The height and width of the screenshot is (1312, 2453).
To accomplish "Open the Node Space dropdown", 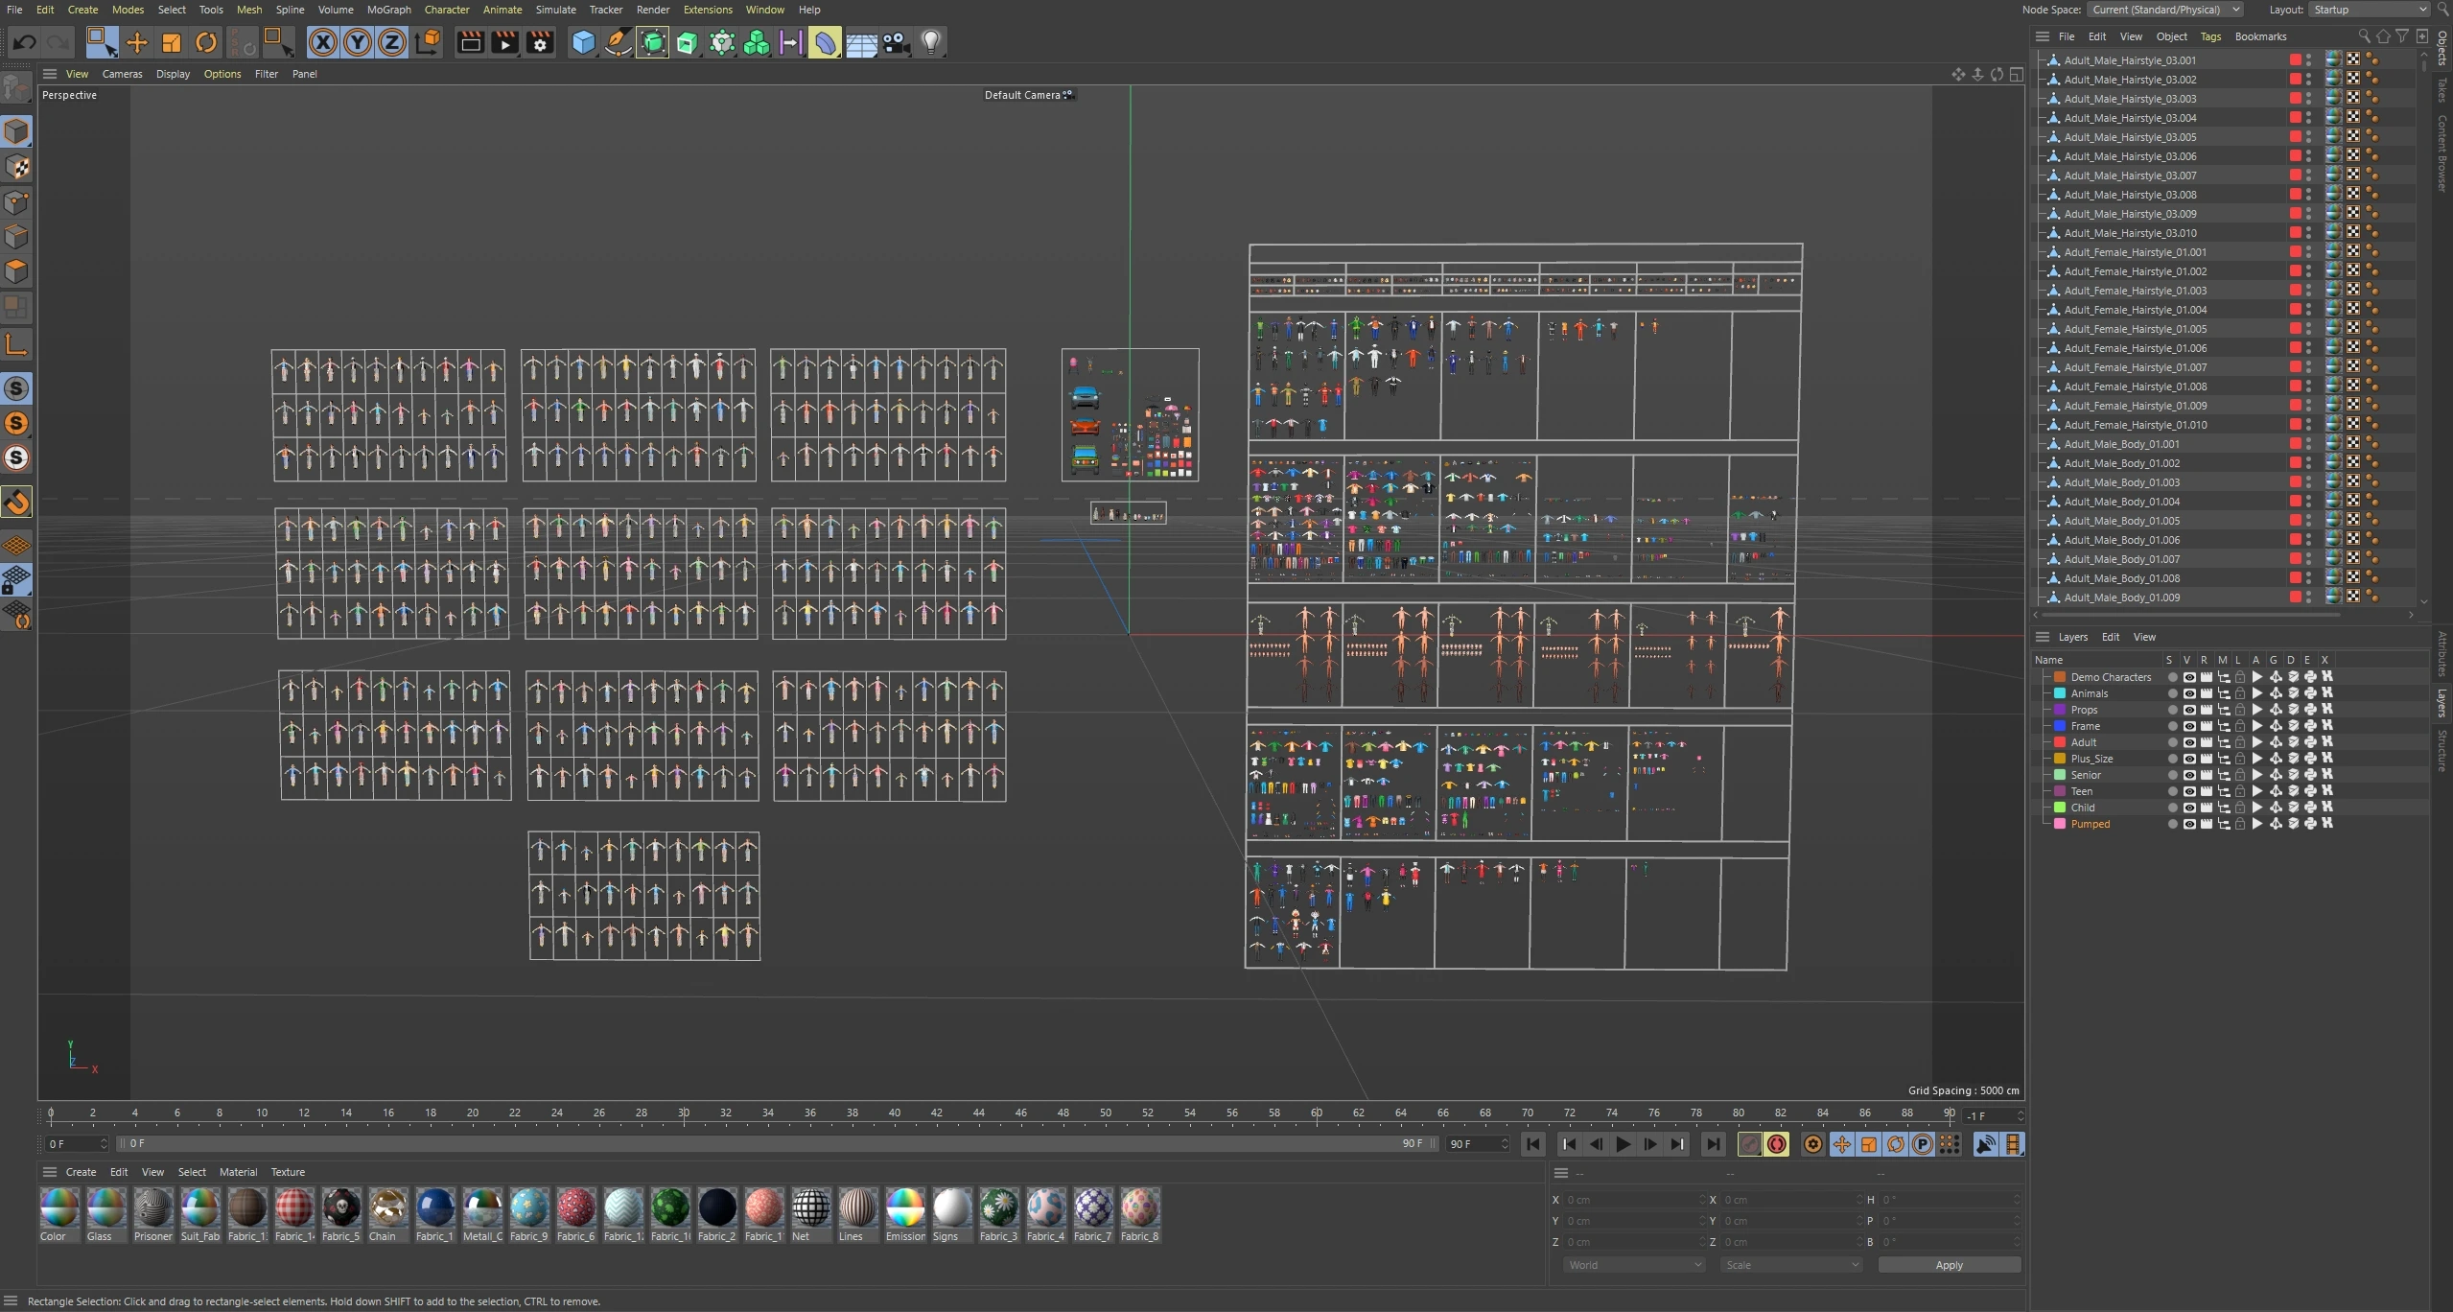I will [2165, 10].
